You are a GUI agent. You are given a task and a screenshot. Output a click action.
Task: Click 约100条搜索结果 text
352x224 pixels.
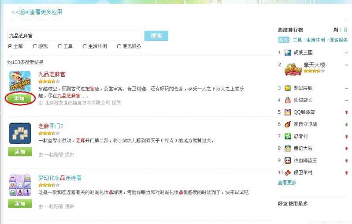(26, 62)
